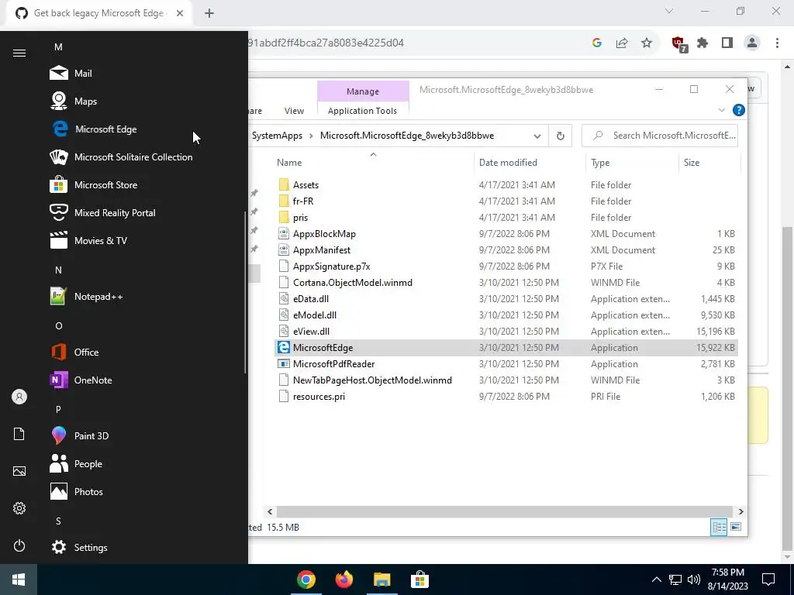Select the GitHub Chrome tab
The image size is (794, 595).
pos(98,13)
